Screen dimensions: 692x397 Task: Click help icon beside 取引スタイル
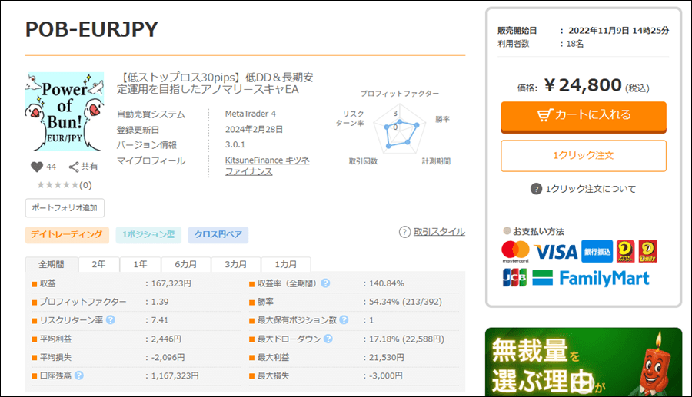[404, 232]
